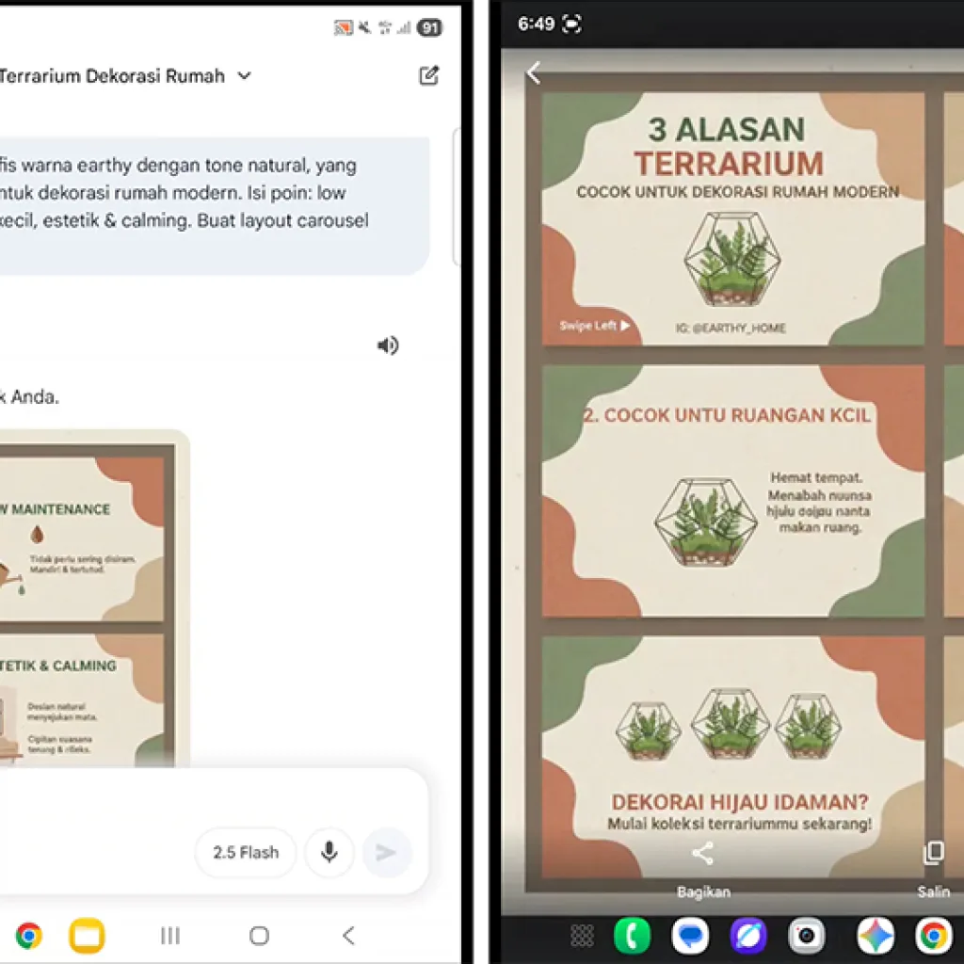The width and height of the screenshot is (964, 964).
Task: Click the user prompt message bubble
Action: [215, 206]
